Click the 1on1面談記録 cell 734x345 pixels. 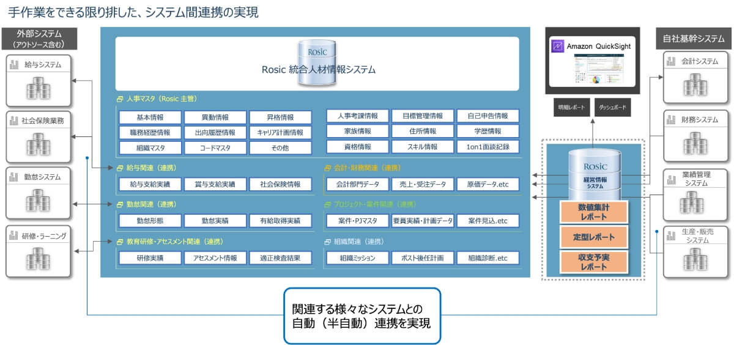coord(488,146)
